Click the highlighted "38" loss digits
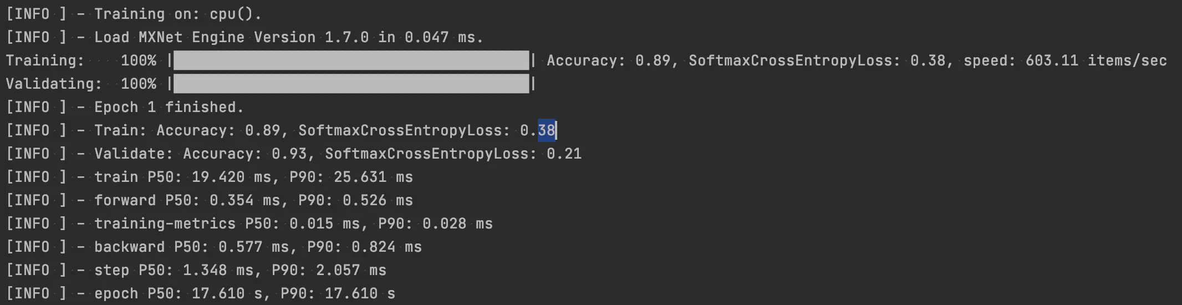This screenshot has width=1182, height=305. point(546,130)
